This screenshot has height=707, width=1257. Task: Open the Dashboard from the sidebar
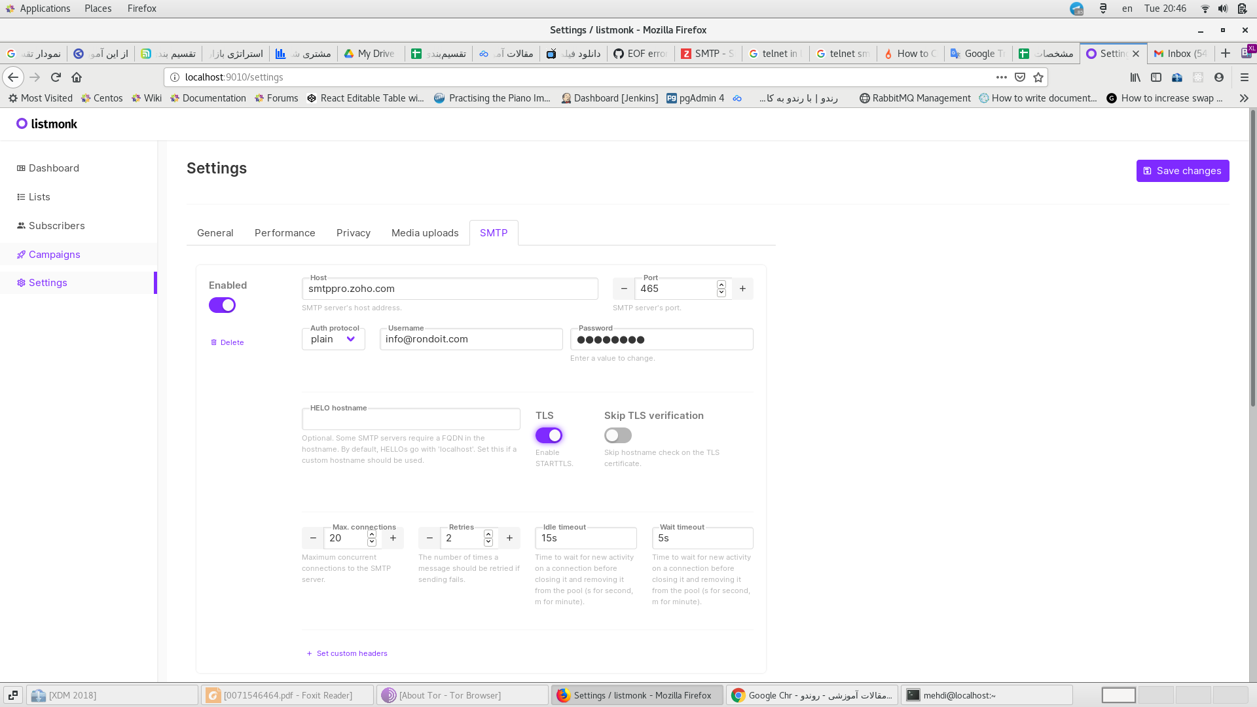point(53,168)
